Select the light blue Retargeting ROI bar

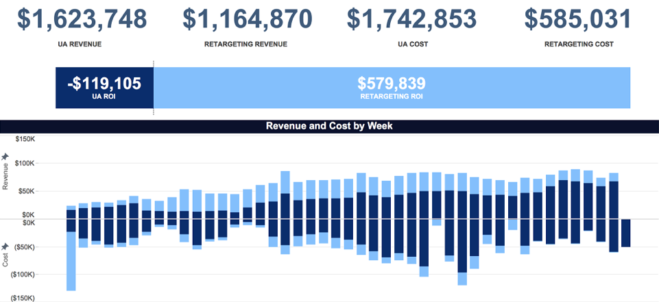392,88
